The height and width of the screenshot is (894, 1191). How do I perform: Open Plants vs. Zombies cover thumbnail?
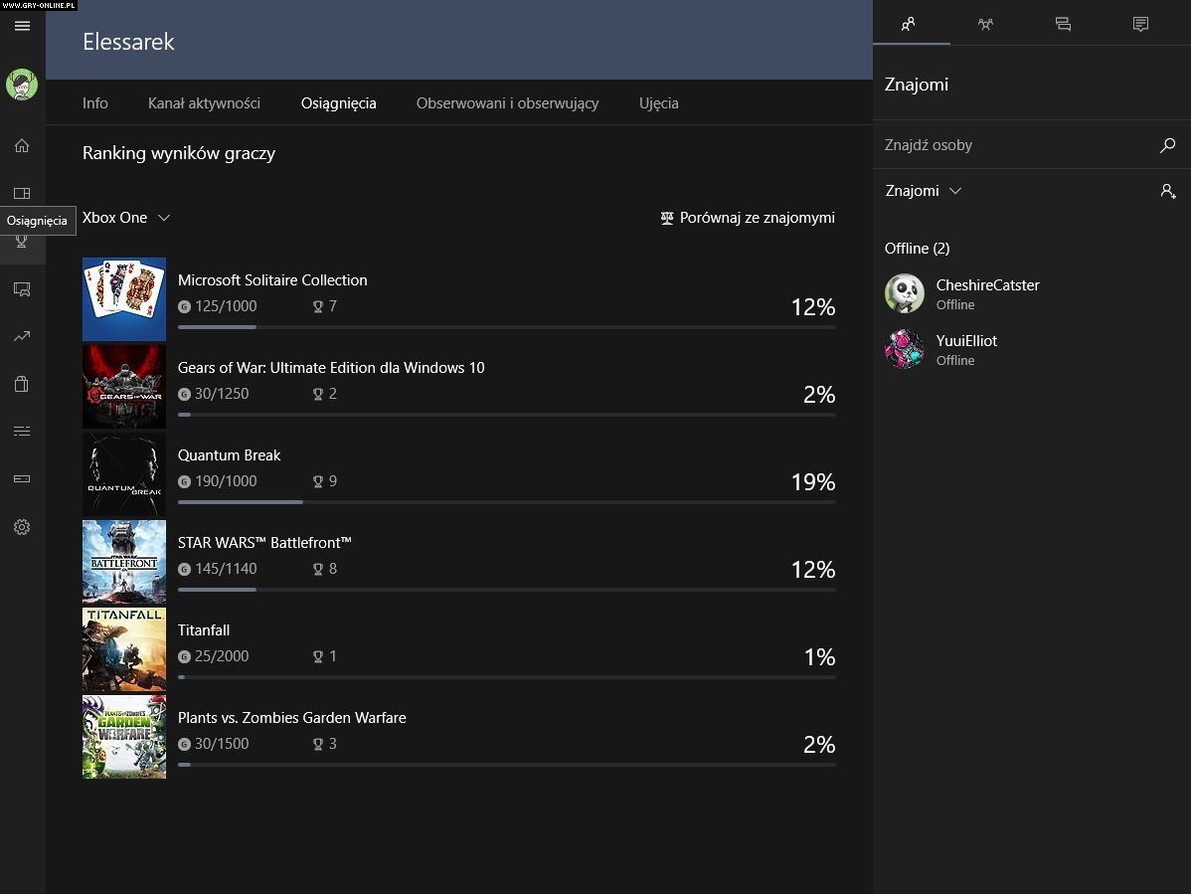click(124, 736)
